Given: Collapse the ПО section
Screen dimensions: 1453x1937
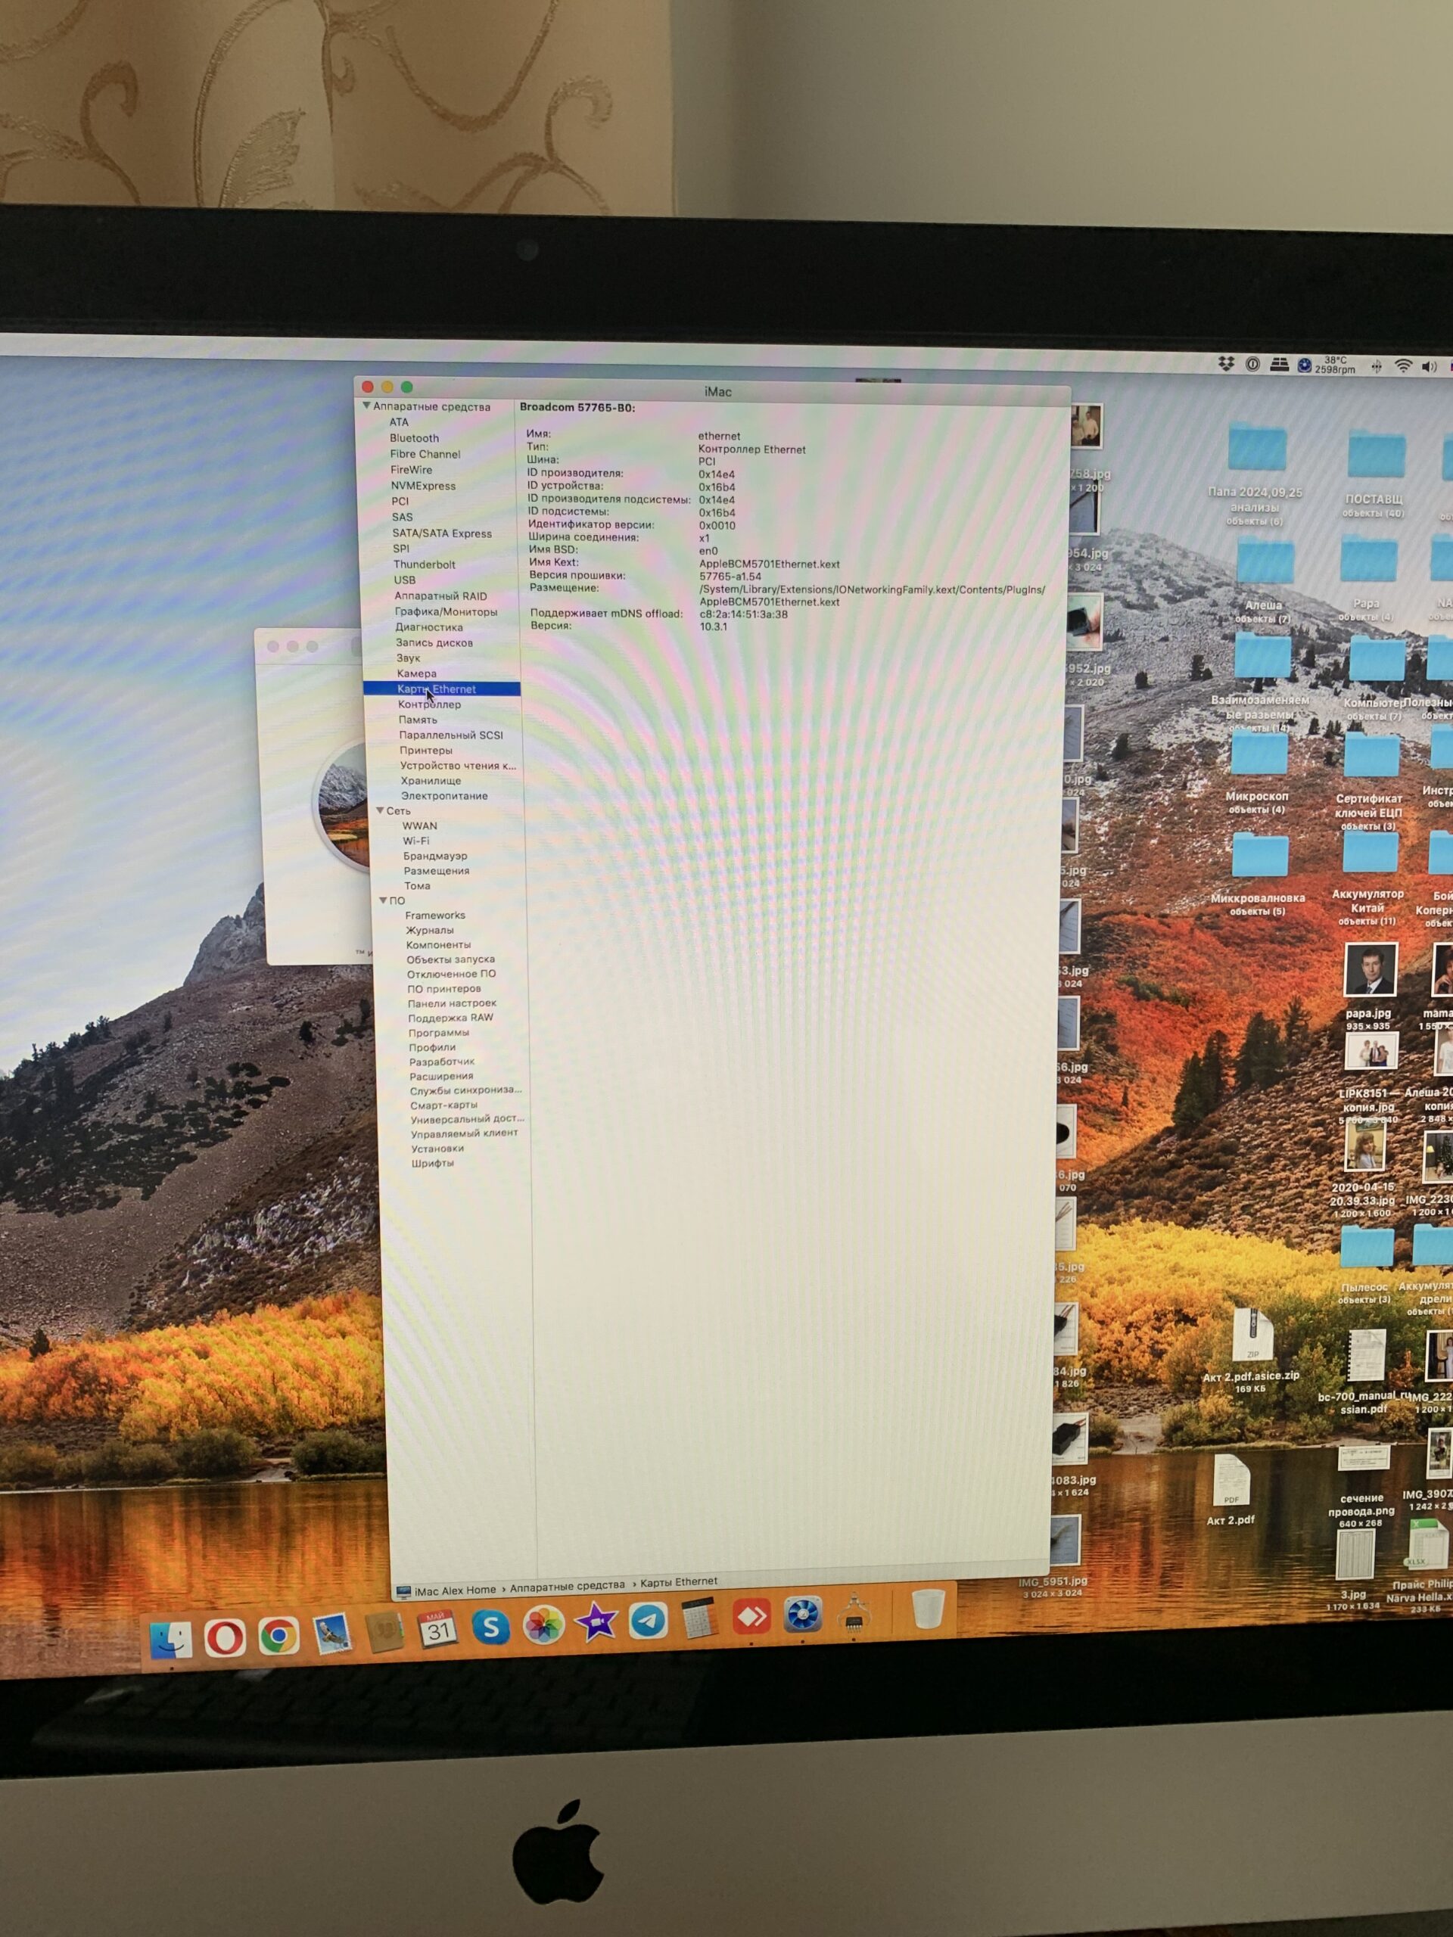Looking at the screenshot, I should pos(383,900).
